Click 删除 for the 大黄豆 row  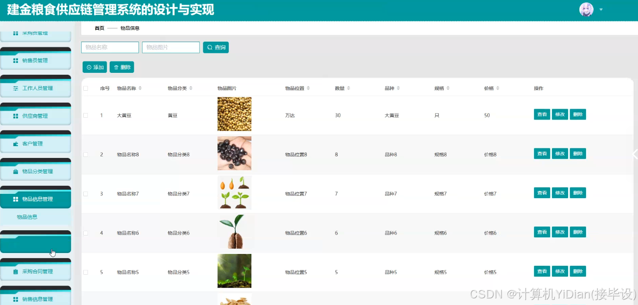578,114
